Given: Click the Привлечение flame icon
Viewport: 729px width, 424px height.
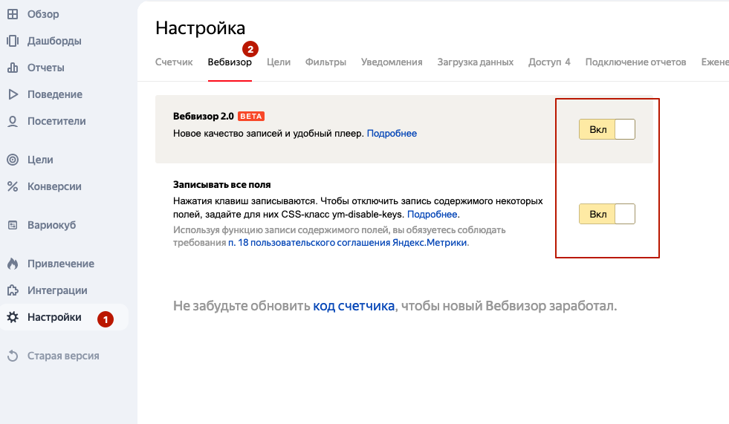Looking at the screenshot, I should 13,264.
